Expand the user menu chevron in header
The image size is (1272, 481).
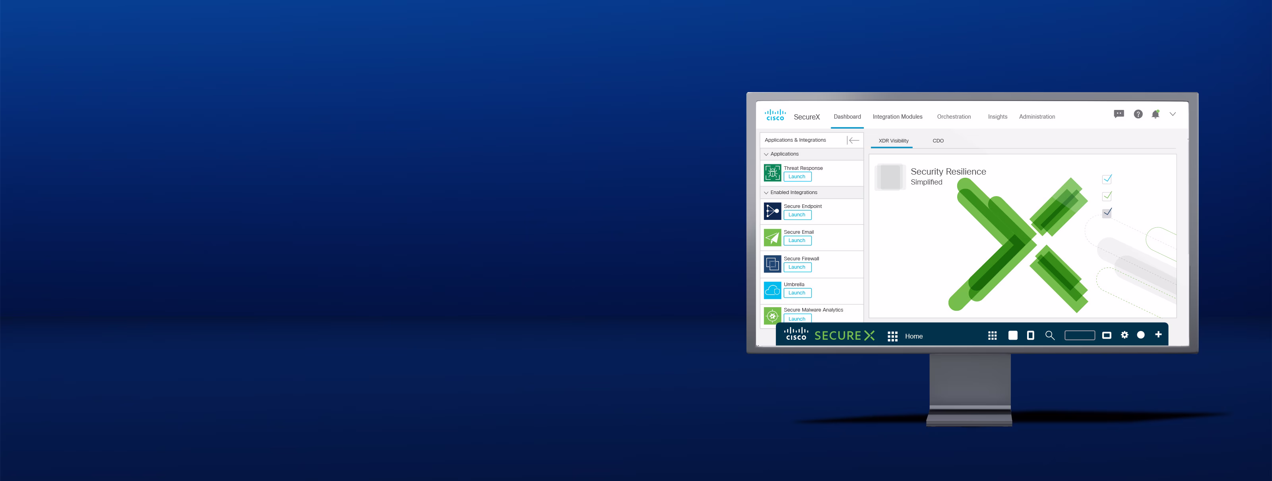coord(1173,114)
